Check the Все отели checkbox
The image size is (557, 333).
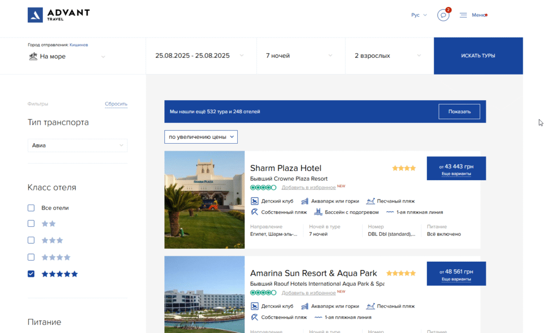point(31,208)
